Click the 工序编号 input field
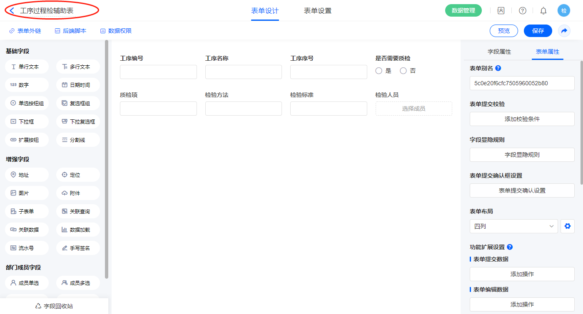The height and width of the screenshot is (314, 583). (x=158, y=72)
